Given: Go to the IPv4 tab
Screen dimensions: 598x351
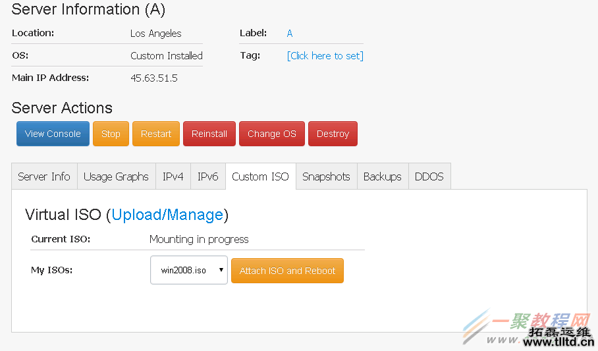Looking at the screenshot, I should tap(173, 176).
